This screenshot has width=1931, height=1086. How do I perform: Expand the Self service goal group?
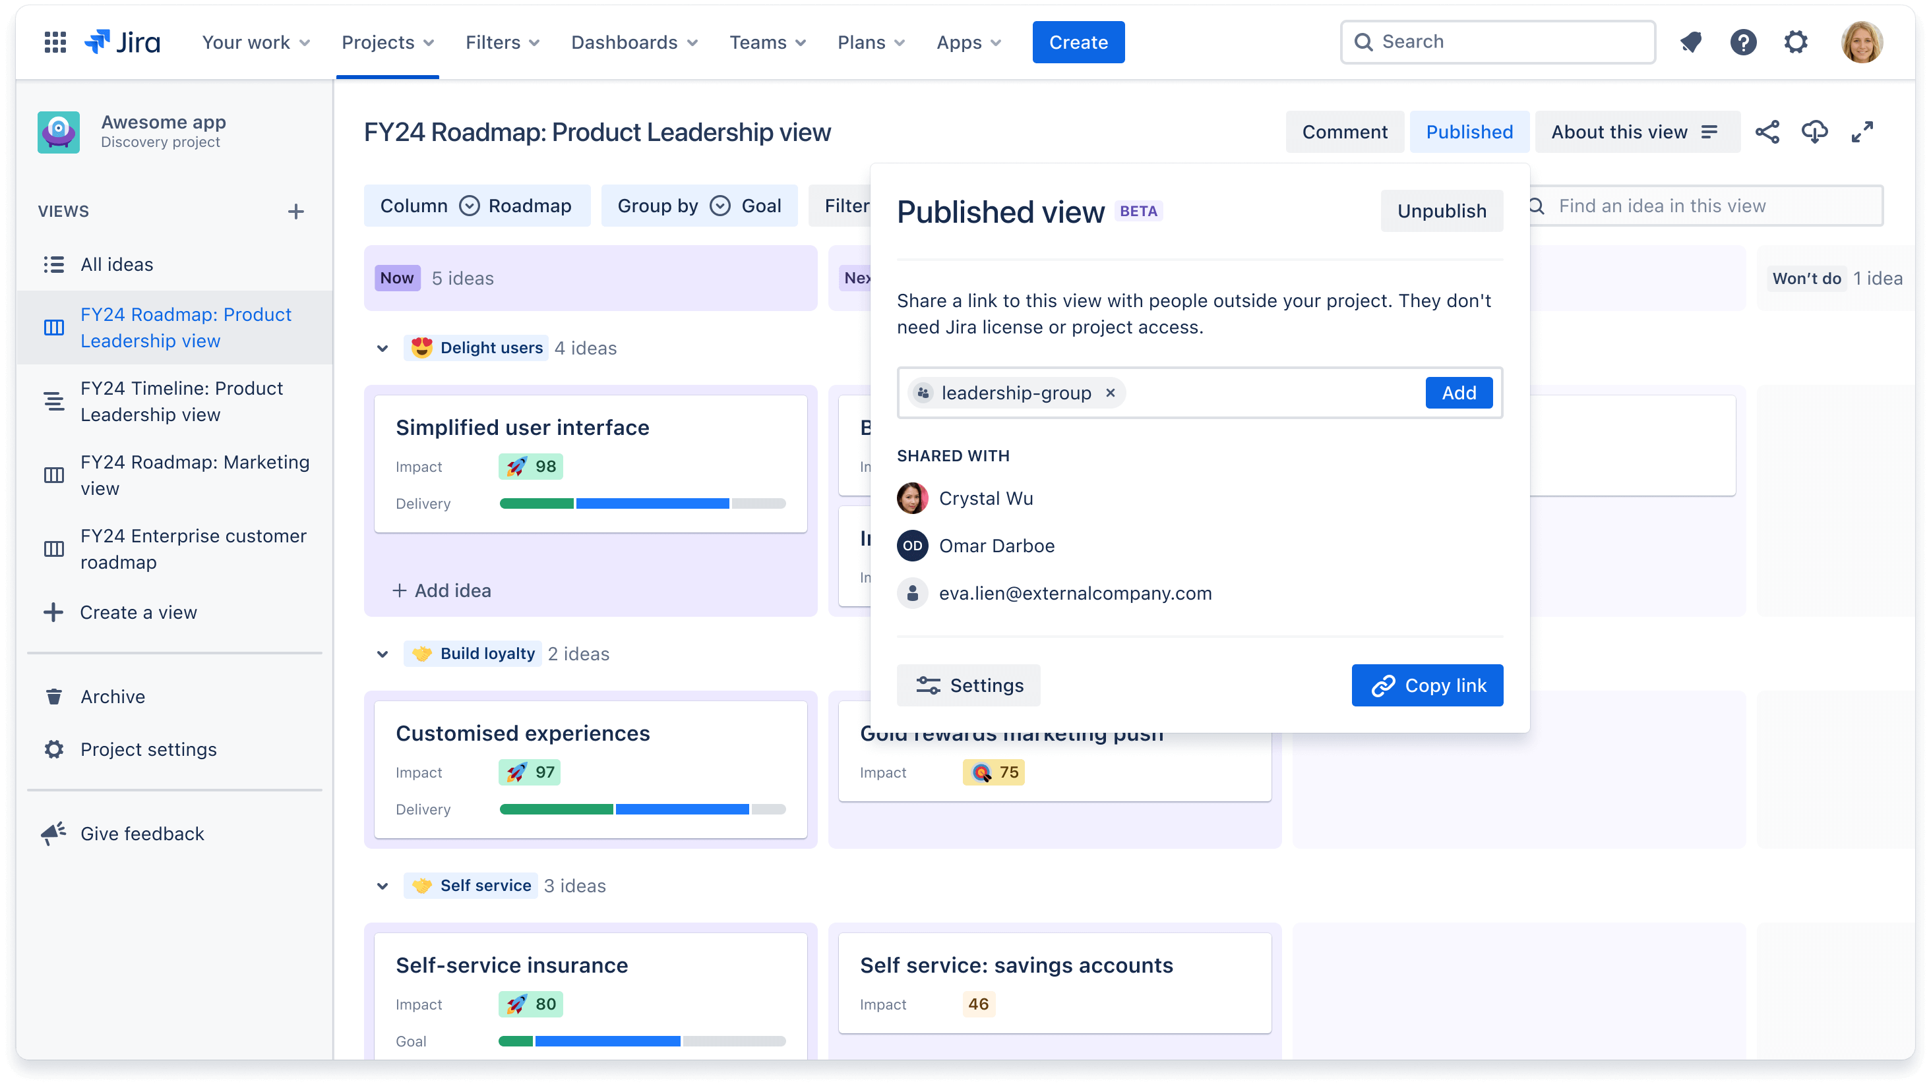(x=382, y=886)
